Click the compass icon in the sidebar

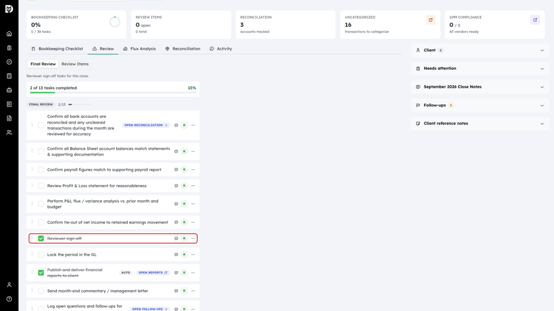pyautogui.click(x=9, y=62)
